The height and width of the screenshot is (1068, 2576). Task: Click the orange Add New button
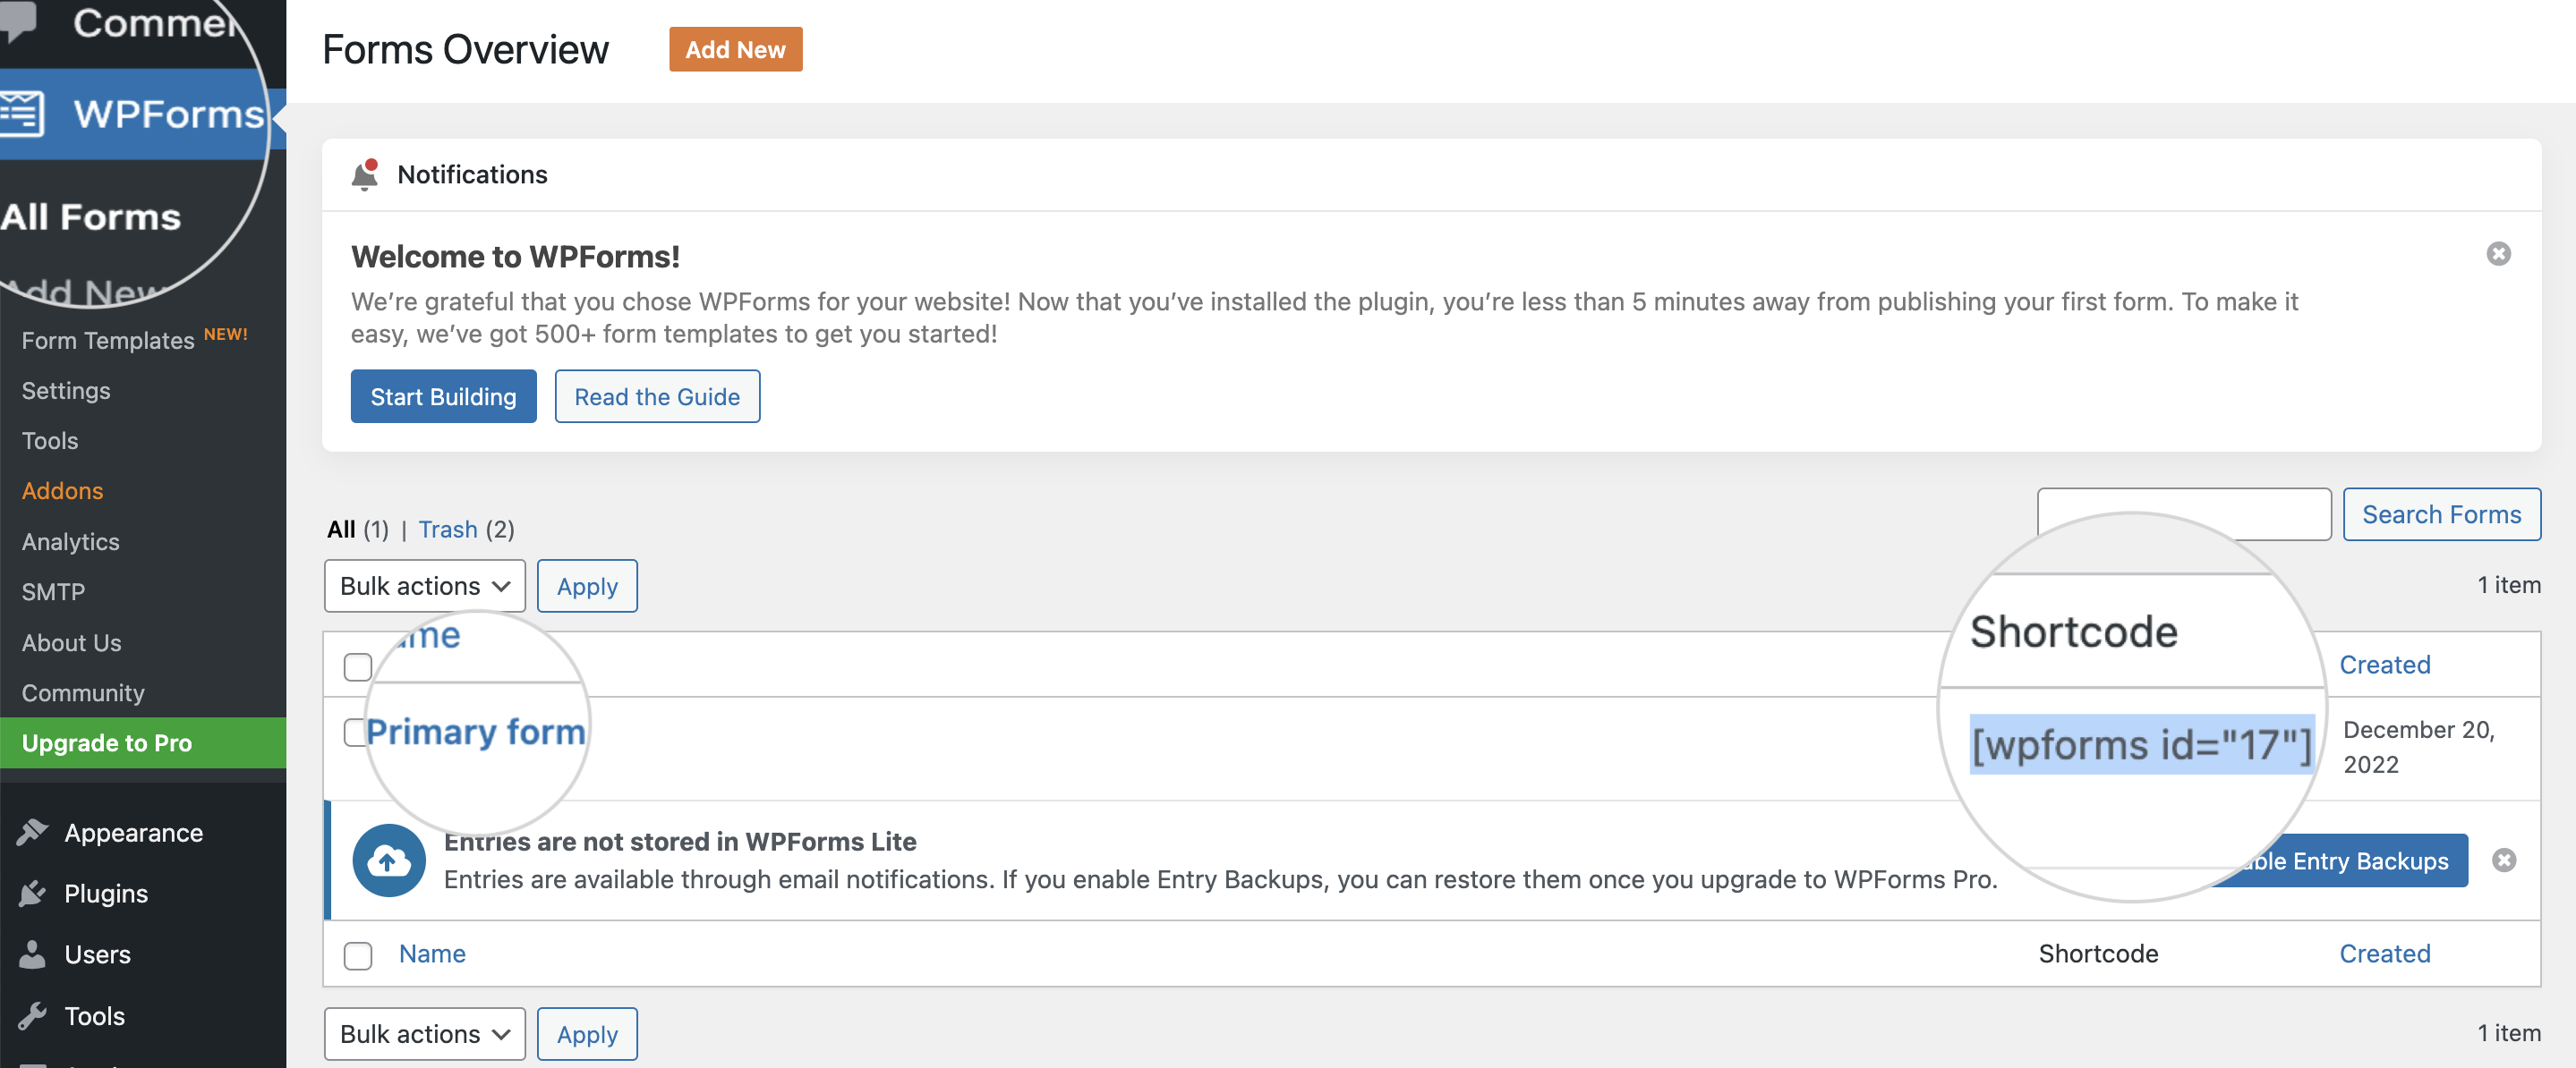tap(735, 49)
